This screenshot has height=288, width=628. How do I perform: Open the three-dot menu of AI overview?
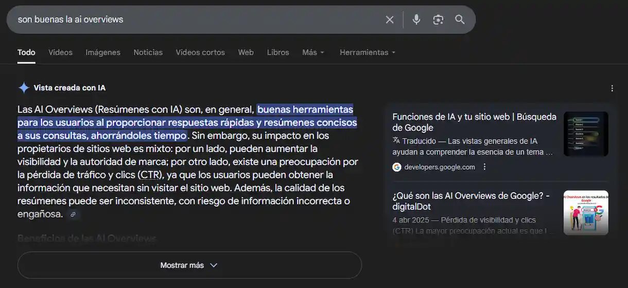(612, 88)
